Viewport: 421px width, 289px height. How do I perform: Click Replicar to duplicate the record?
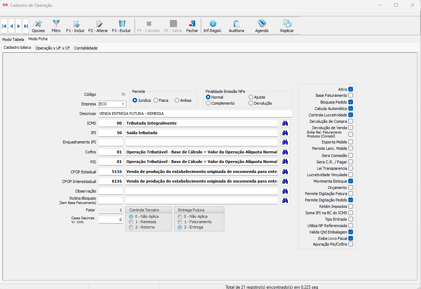tap(287, 26)
